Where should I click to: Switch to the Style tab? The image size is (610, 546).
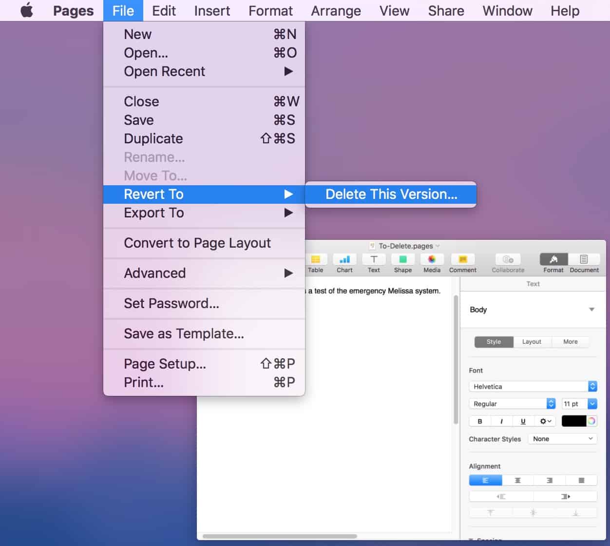(494, 342)
